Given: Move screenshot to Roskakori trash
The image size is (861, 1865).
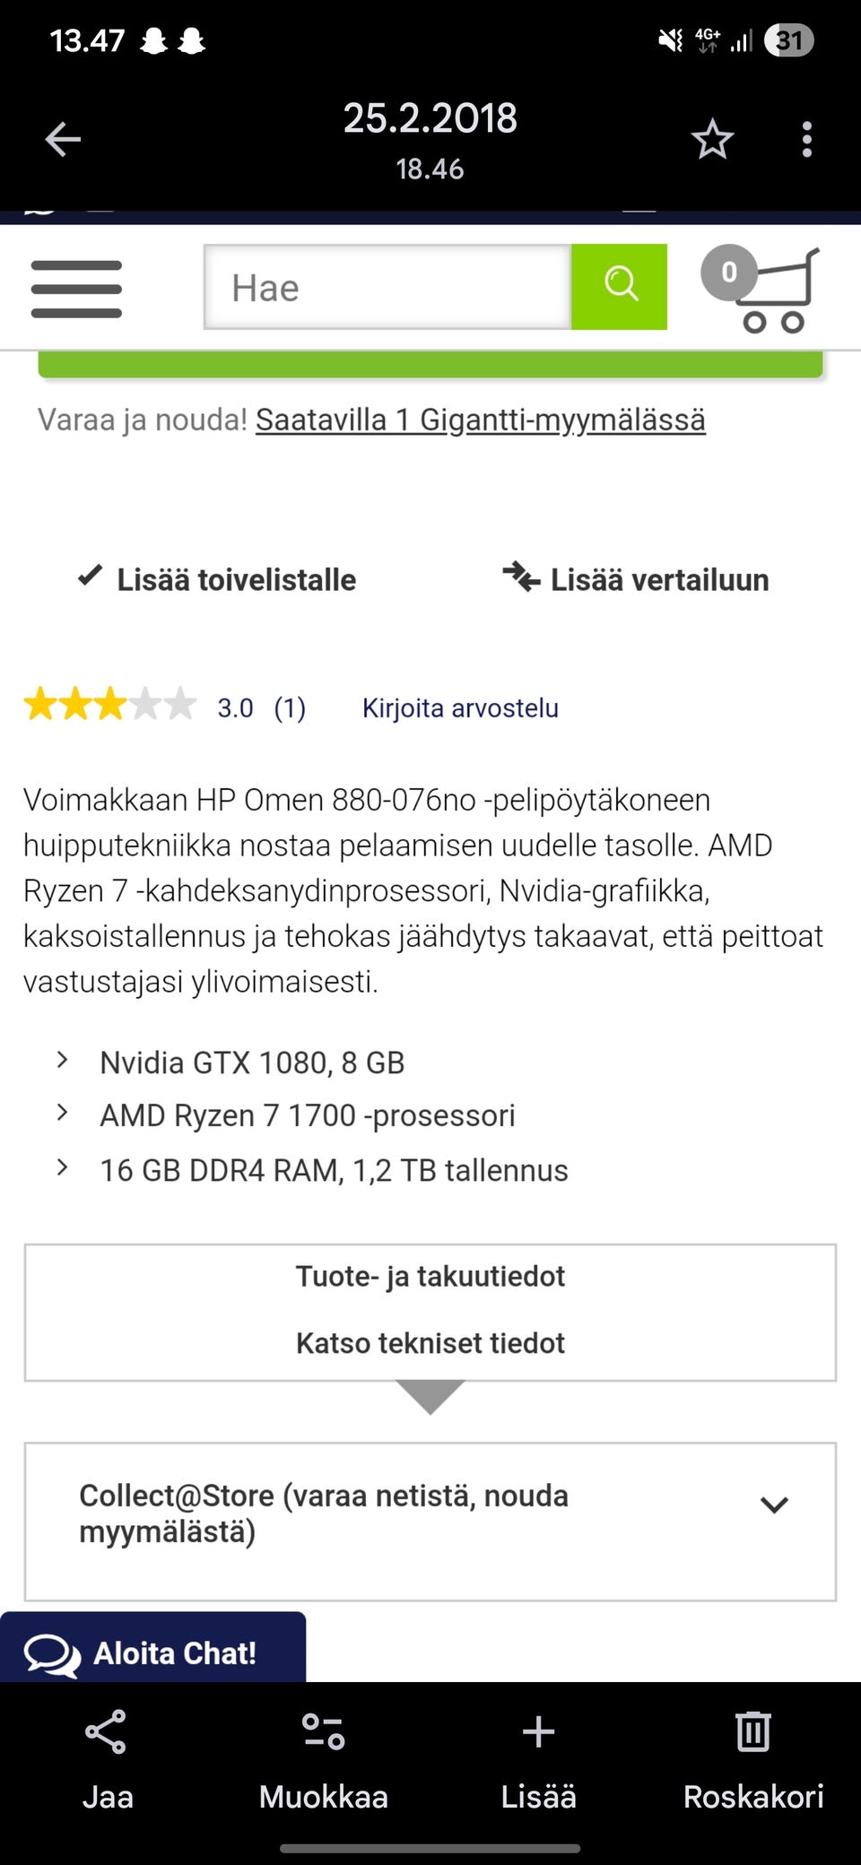Looking at the screenshot, I should pyautogui.click(x=753, y=1732).
